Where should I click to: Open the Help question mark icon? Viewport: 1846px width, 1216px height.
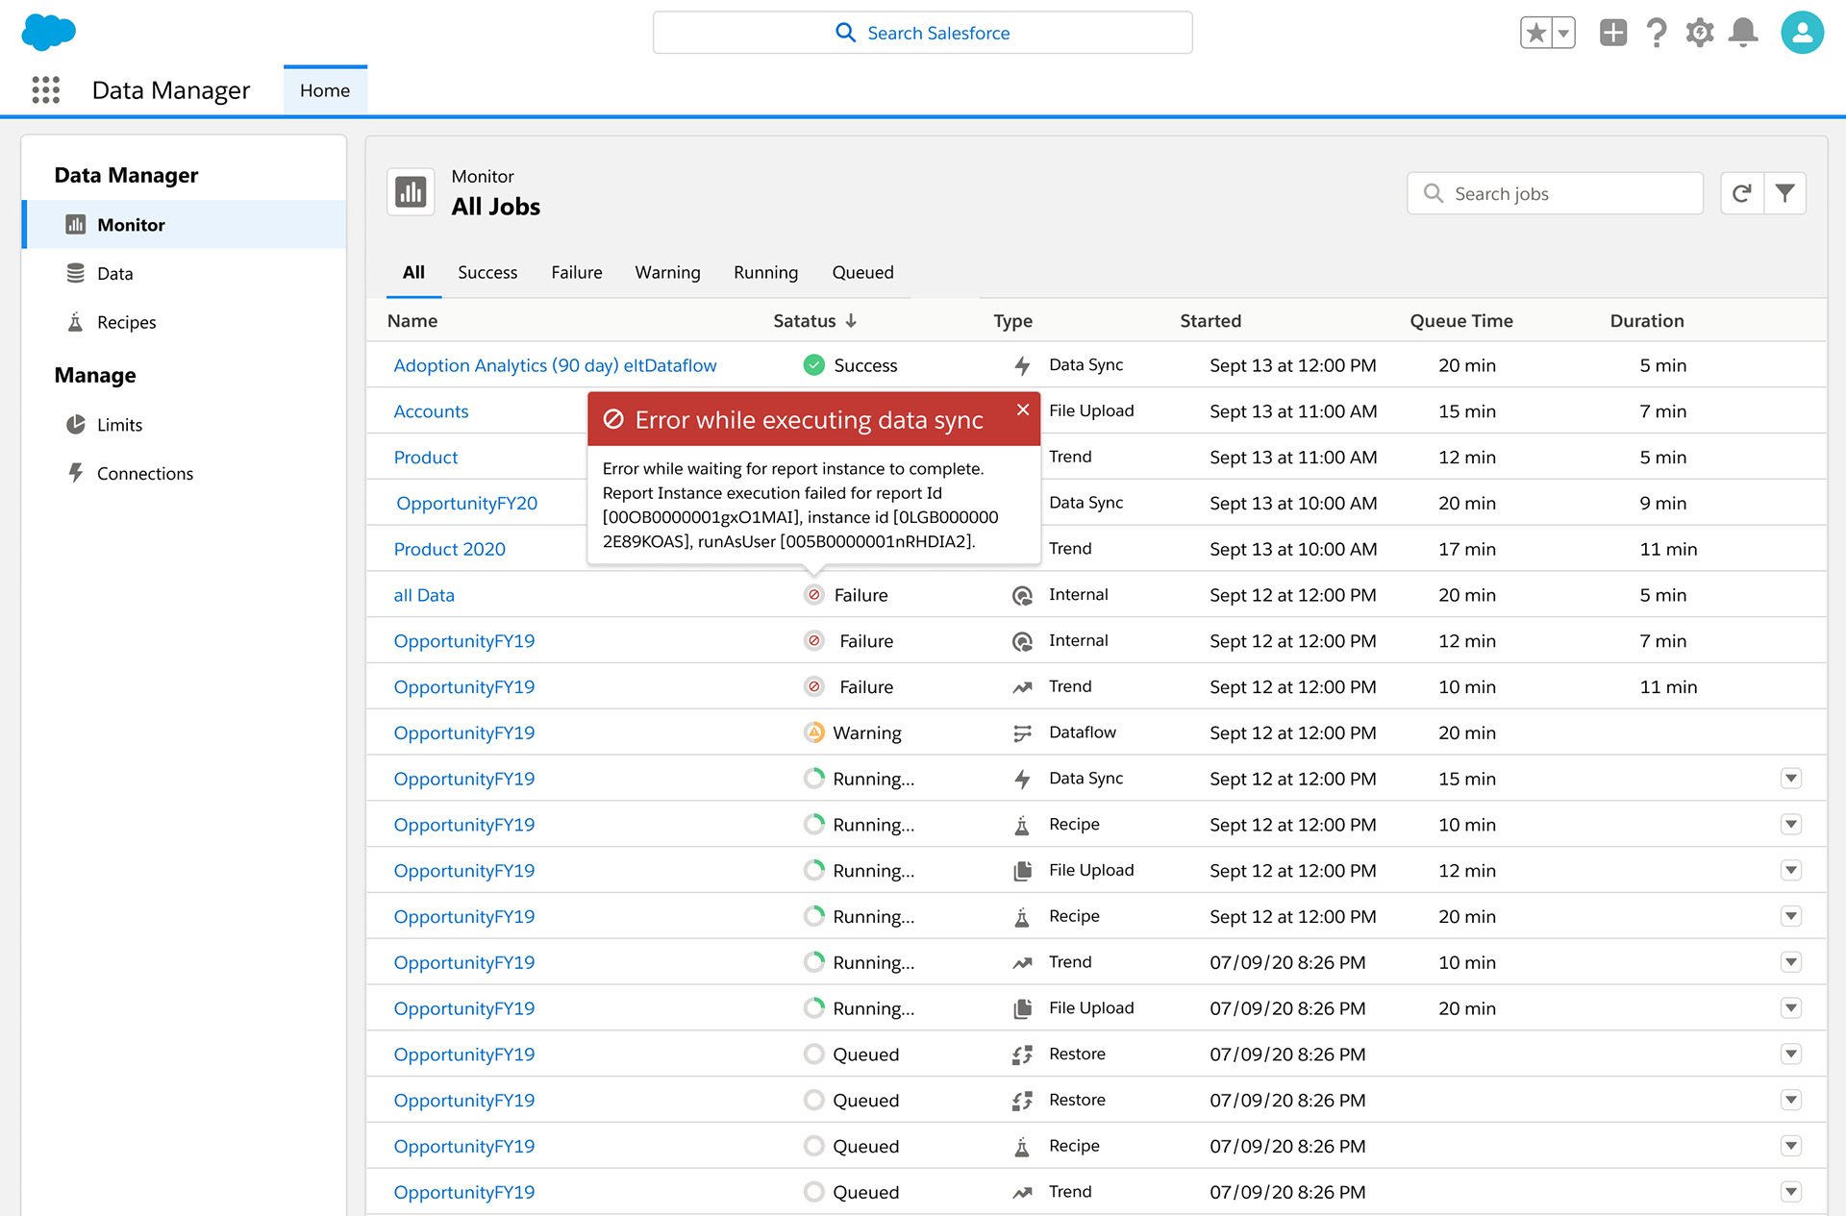[1656, 33]
